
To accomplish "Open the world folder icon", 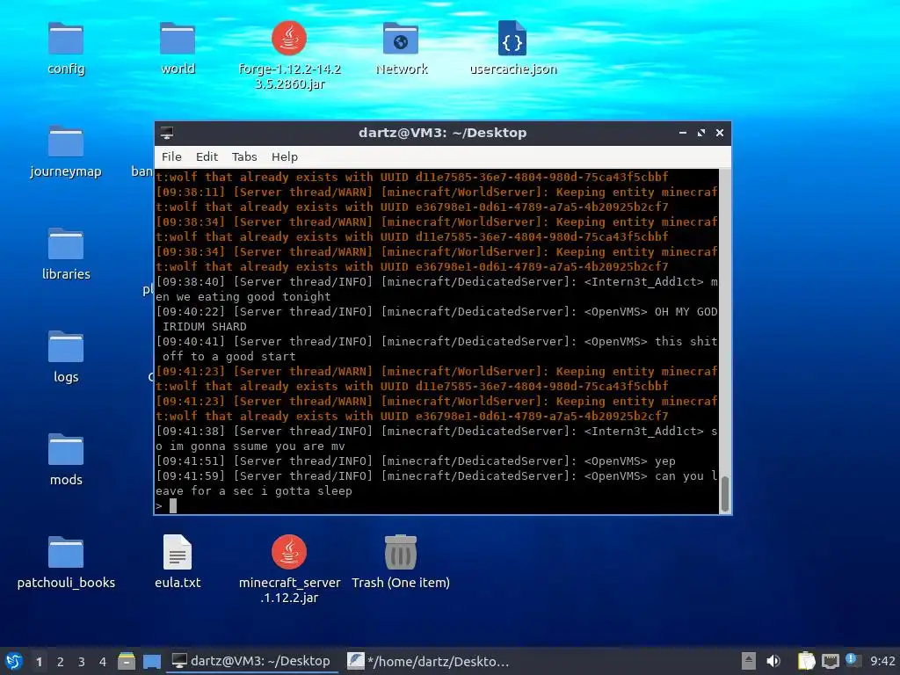I will click(178, 39).
